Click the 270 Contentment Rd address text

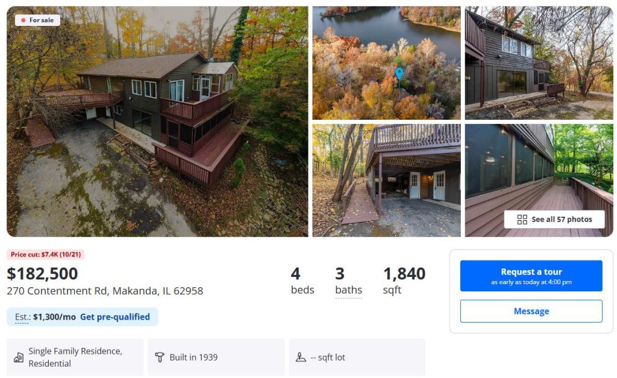click(105, 291)
